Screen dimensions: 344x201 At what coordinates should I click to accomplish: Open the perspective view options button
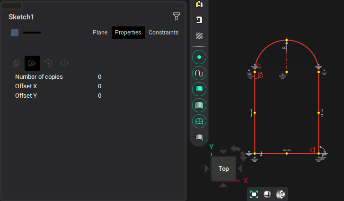pyautogui.click(x=281, y=194)
